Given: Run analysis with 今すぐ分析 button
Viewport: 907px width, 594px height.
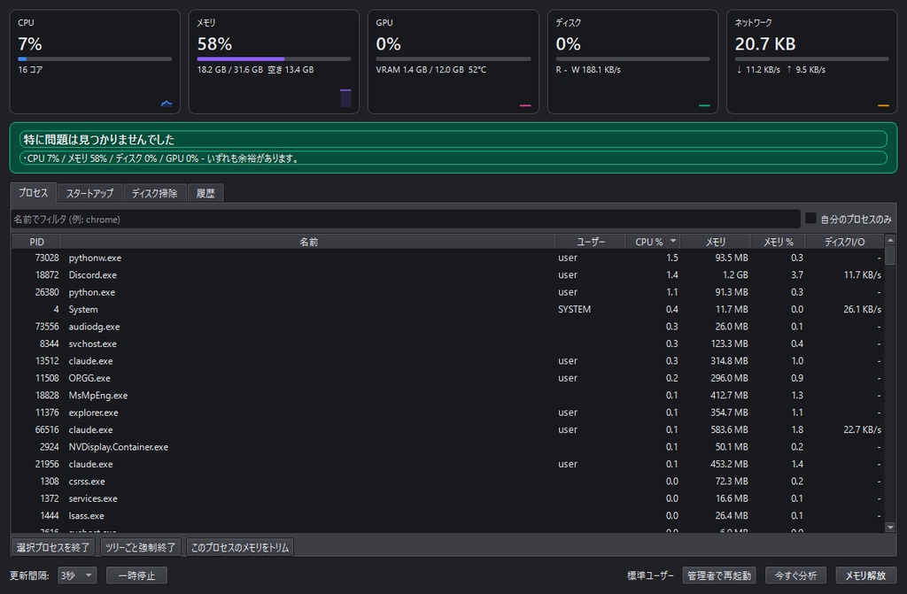Looking at the screenshot, I should [x=795, y=575].
